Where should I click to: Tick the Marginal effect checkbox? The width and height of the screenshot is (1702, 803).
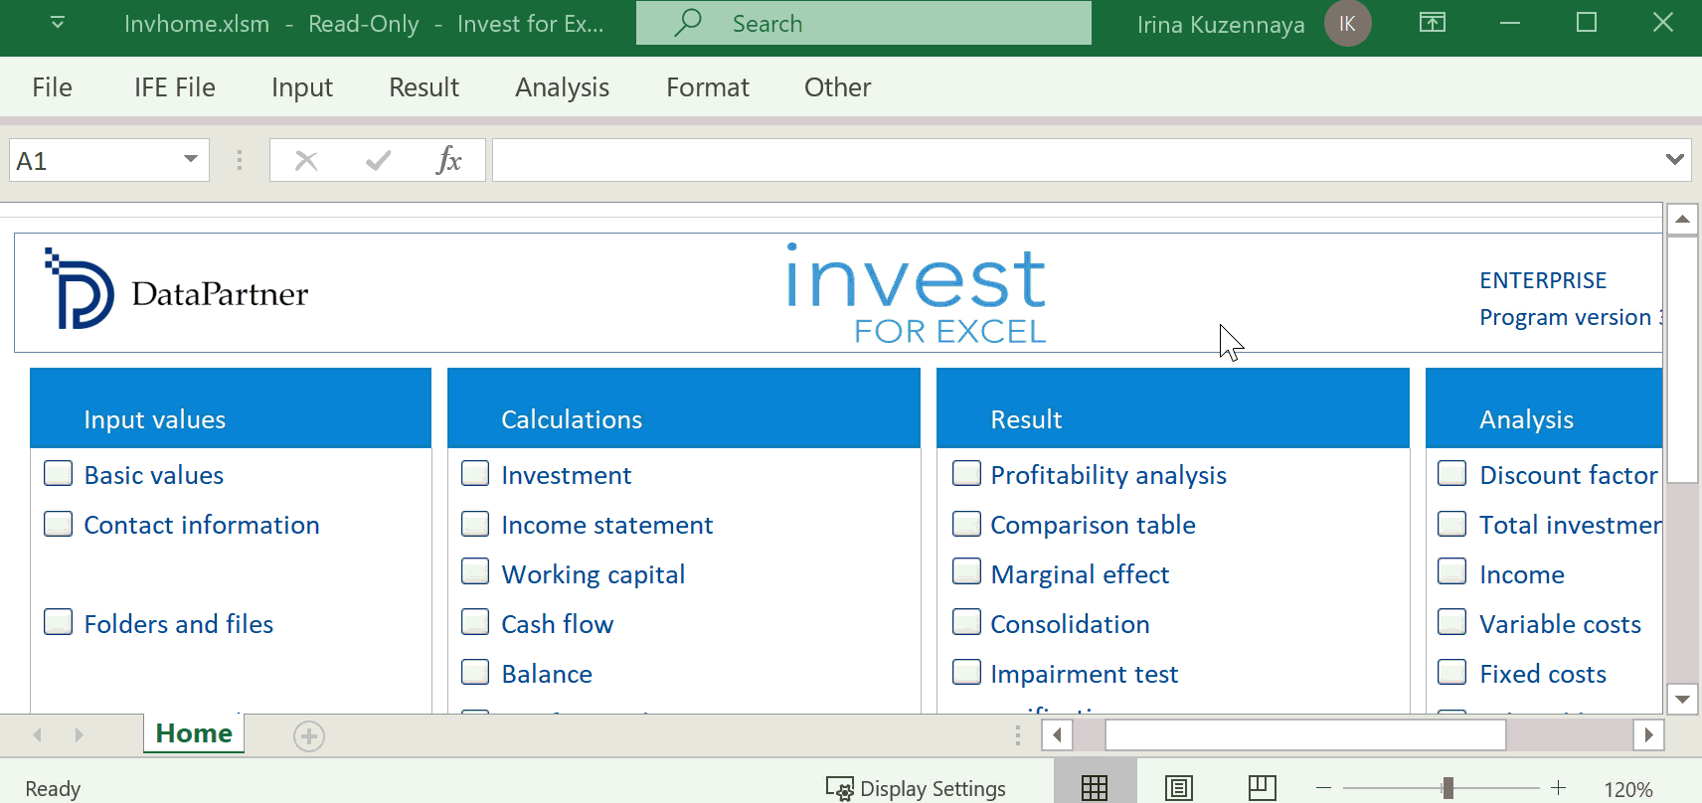[x=966, y=571]
